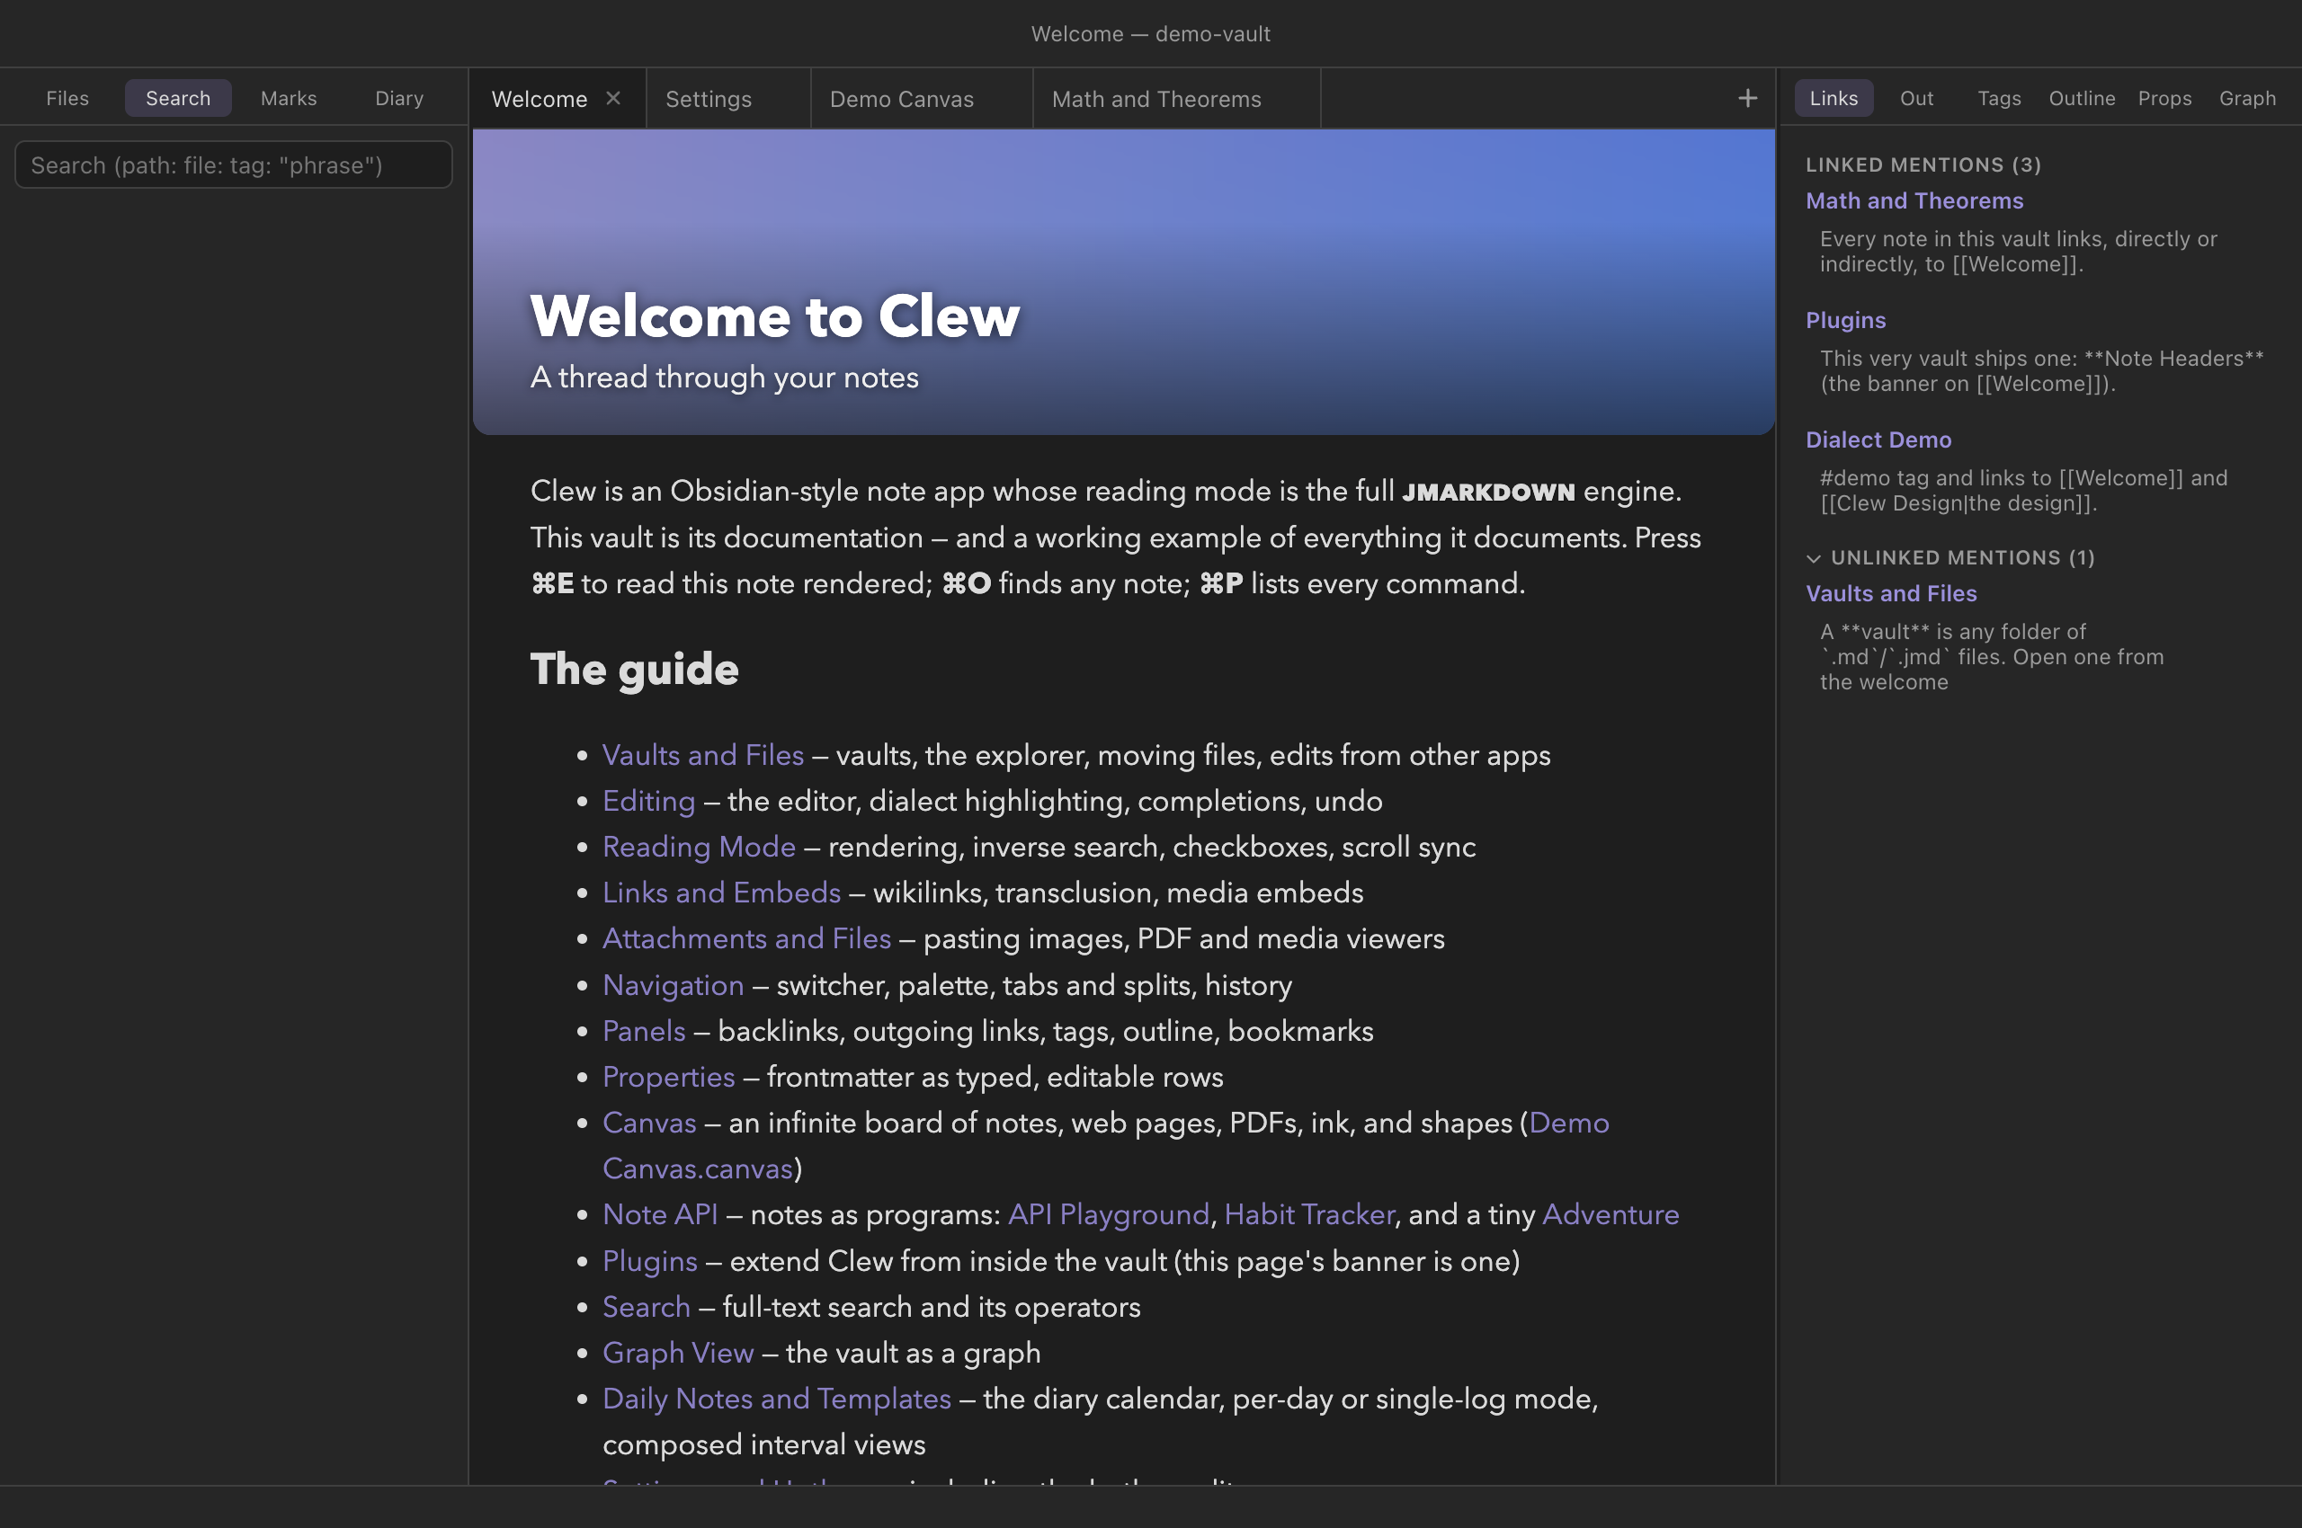
Task: Follow Plugins link in the guide list
Action: pyautogui.click(x=650, y=1261)
